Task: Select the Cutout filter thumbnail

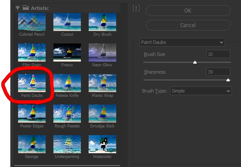Action: pos(67,22)
